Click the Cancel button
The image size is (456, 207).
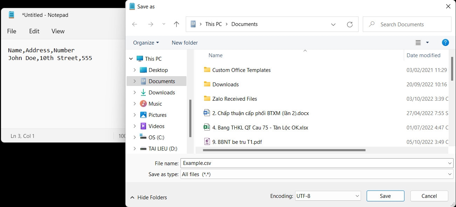pos(429,196)
